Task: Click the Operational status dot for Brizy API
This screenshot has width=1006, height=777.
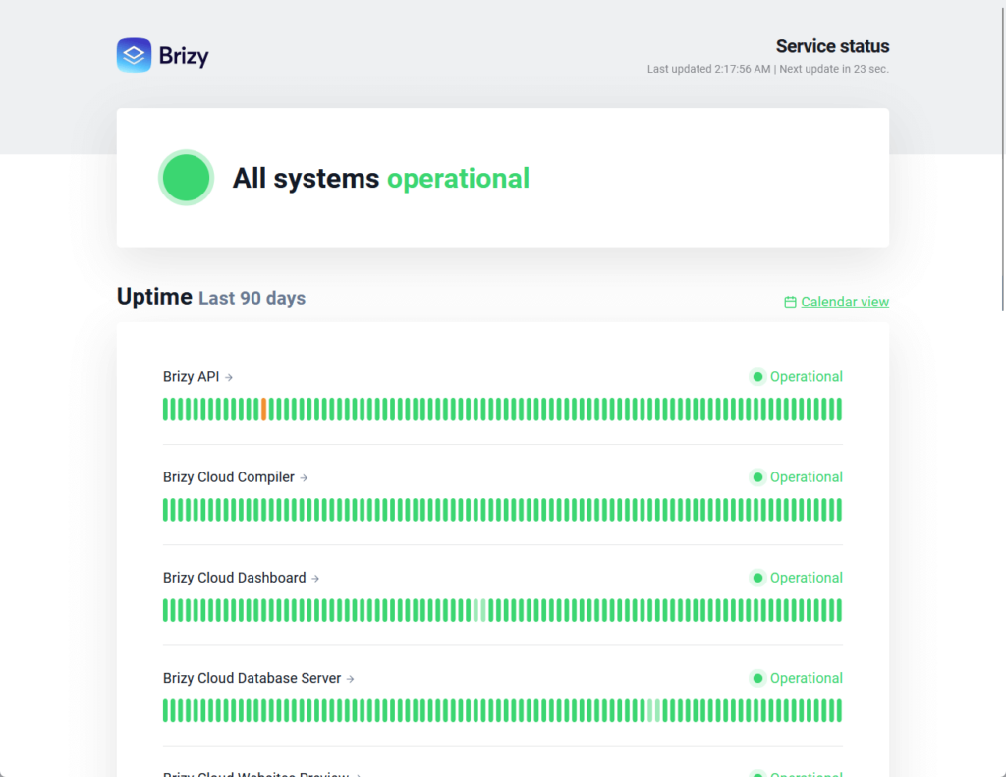Action: click(757, 376)
